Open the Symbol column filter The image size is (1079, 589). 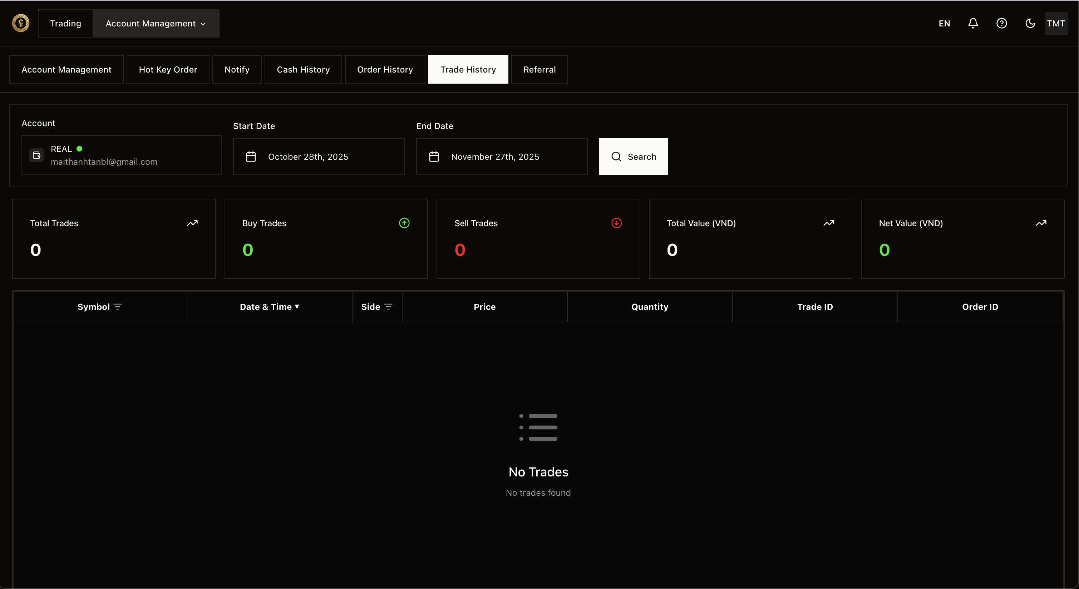pos(118,307)
